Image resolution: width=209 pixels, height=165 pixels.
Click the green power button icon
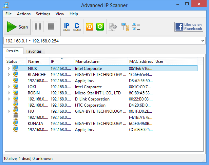[x=100, y=27]
